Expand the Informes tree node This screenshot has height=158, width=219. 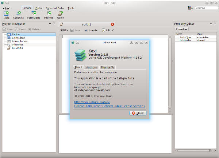5,44
